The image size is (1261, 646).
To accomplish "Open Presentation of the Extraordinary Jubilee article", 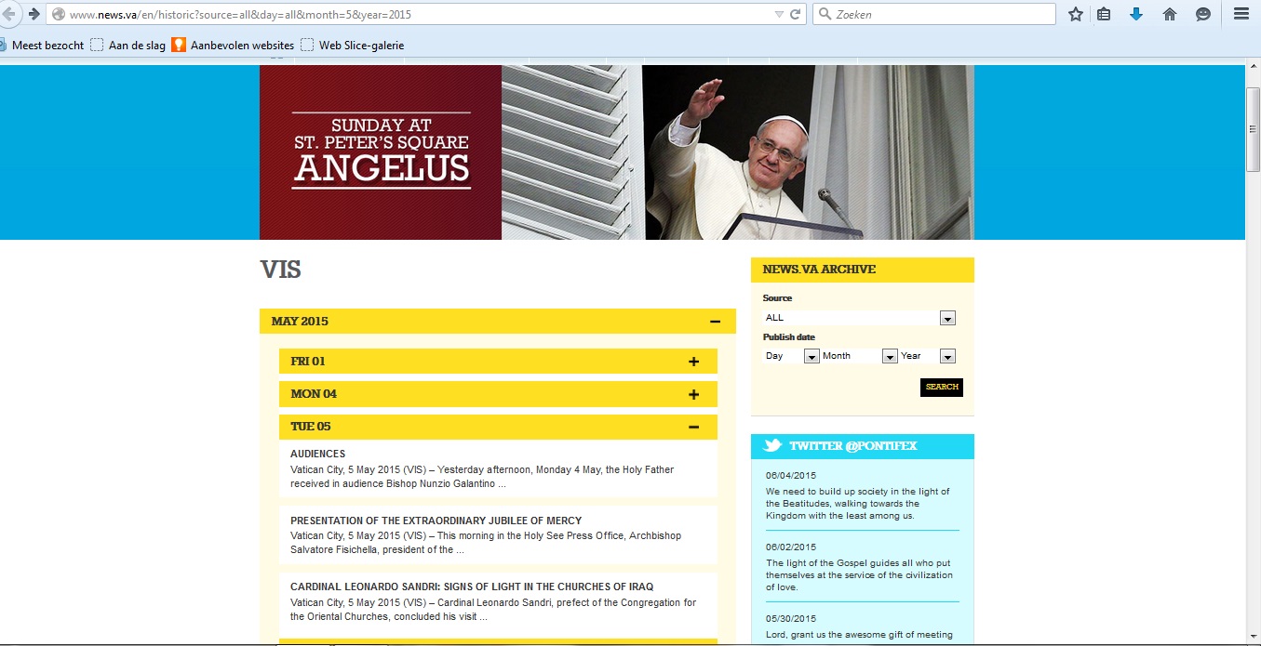I will click(436, 521).
